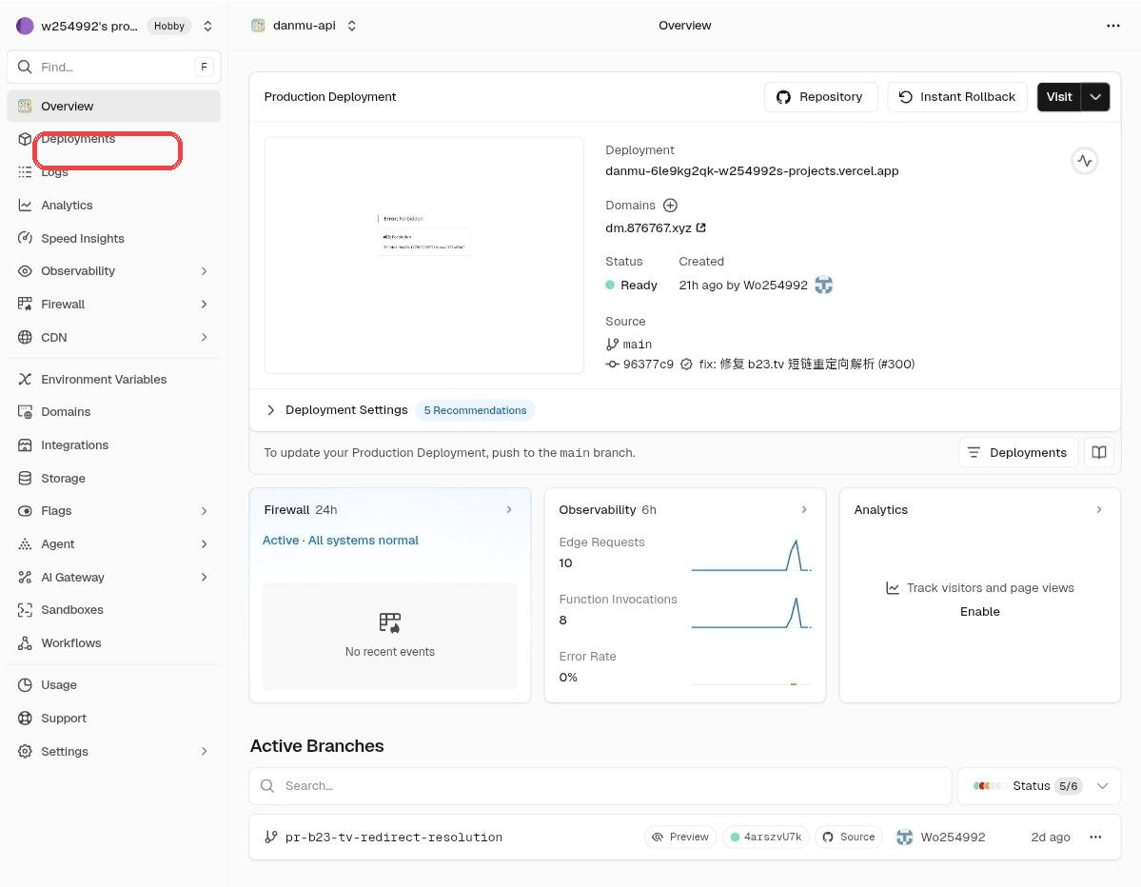Expand the AI Gateway sidebar submenu

[204, 577]
